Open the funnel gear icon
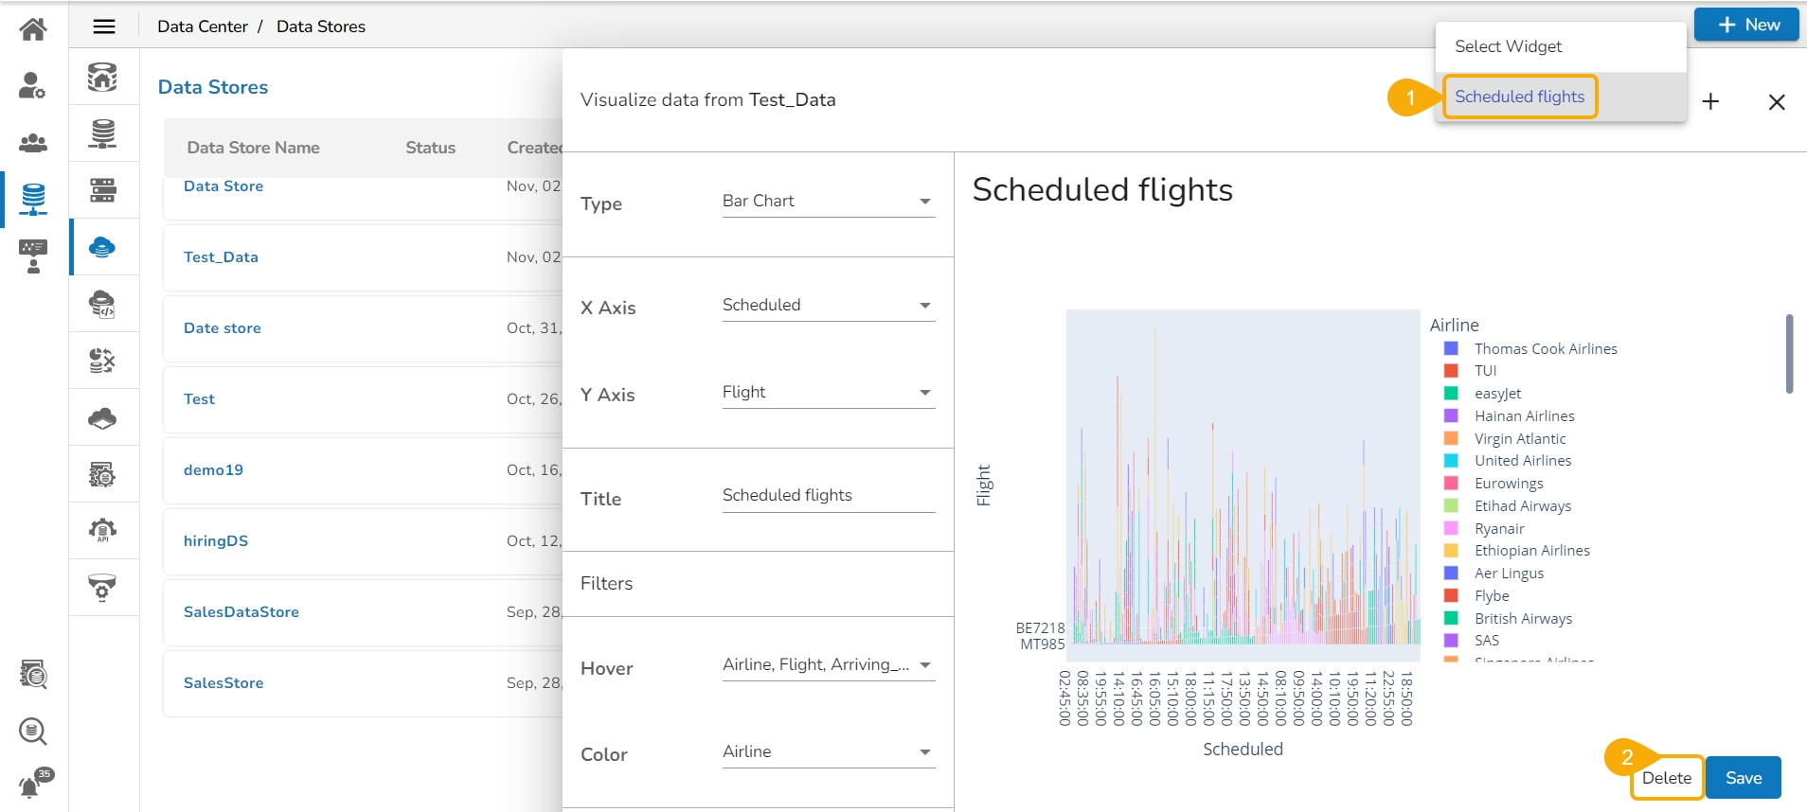This screenshot has width=1807, height=812. [x=102, y=588]
